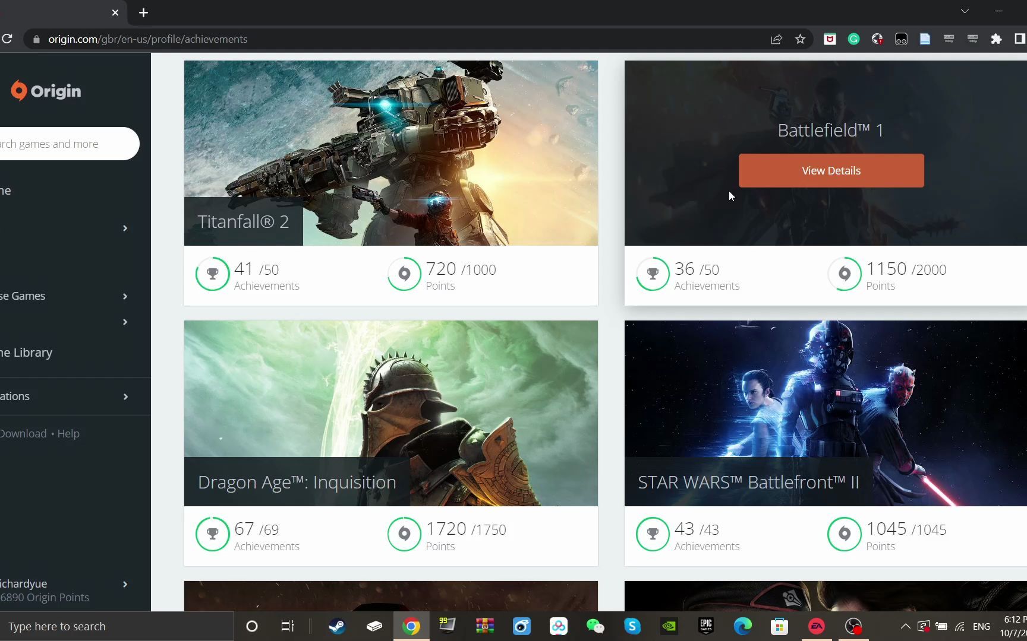Image resolution: width=1027 pixels, height=641 pixels.
Task: Open the EA app from the taskbar
Action: click(817, 626)
